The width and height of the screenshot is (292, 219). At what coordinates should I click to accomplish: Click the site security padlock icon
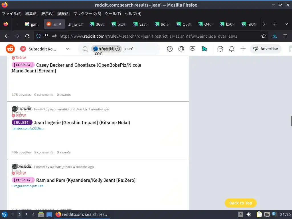tap(46, 36)
